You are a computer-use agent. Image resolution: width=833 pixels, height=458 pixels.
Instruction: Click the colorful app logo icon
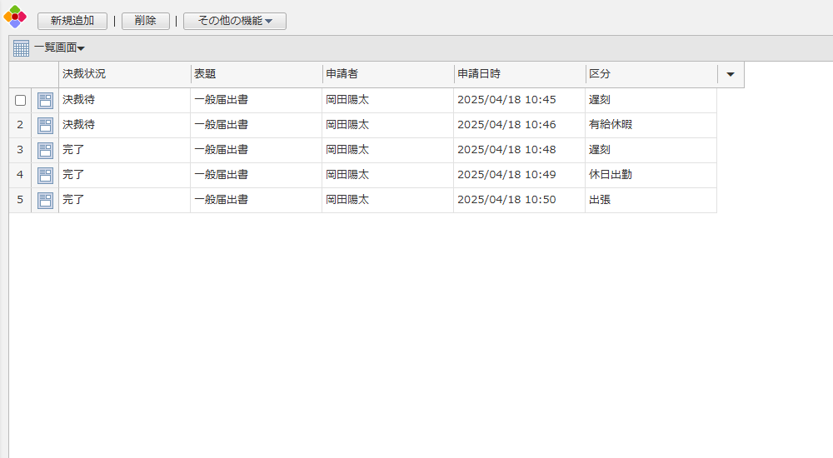pos(15,17)
